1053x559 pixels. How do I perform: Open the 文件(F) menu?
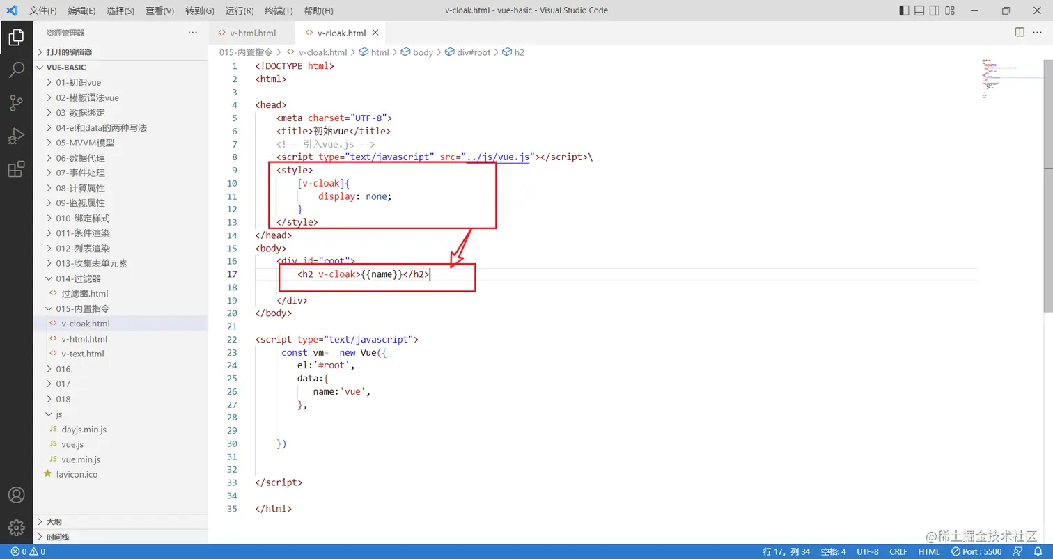point(43,10)
